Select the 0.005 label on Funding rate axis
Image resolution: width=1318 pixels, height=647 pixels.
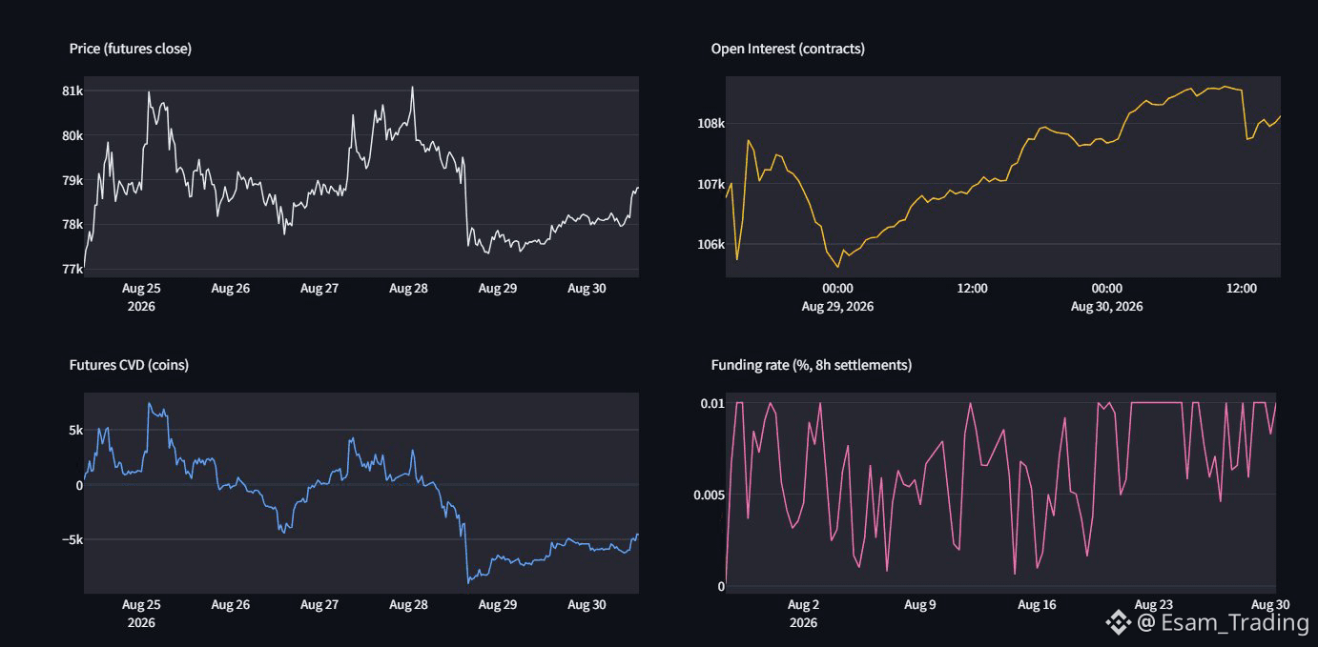coord(709,495)
